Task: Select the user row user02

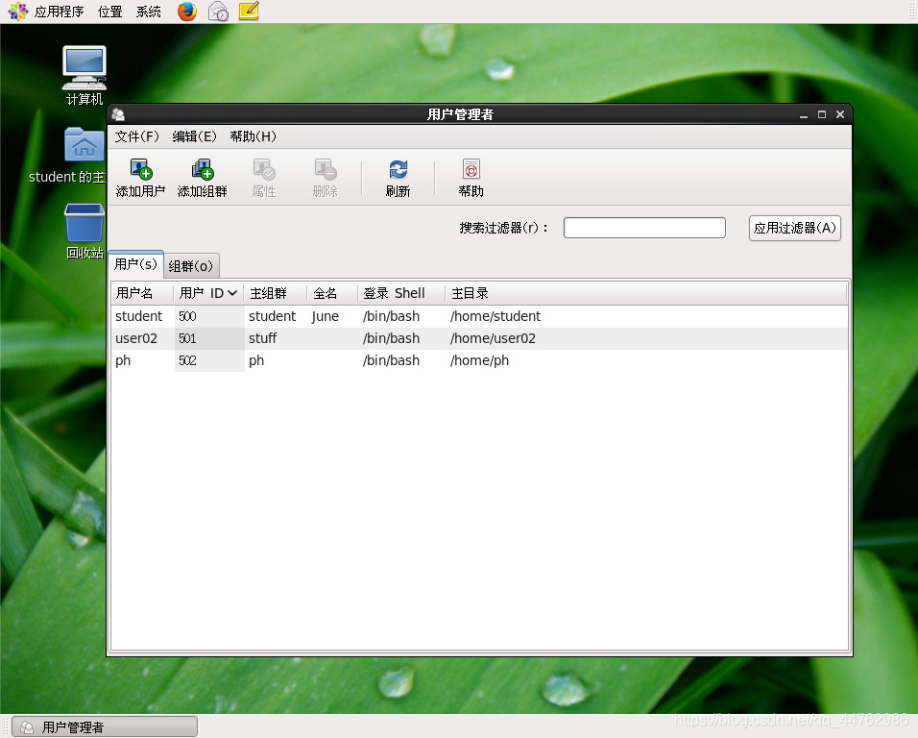Action: (288, 338)
